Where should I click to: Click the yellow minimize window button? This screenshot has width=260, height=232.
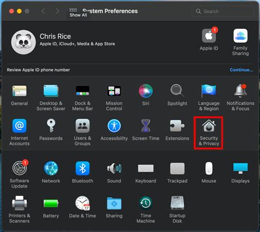tap(19, 11)
